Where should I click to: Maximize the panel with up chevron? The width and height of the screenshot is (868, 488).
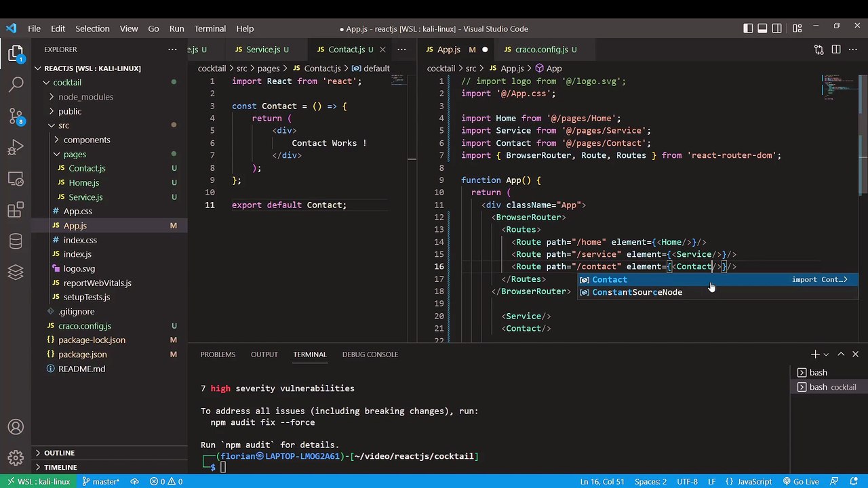point(841,354)
